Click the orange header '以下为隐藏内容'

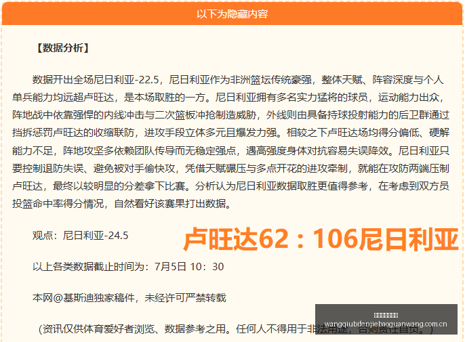232,14
